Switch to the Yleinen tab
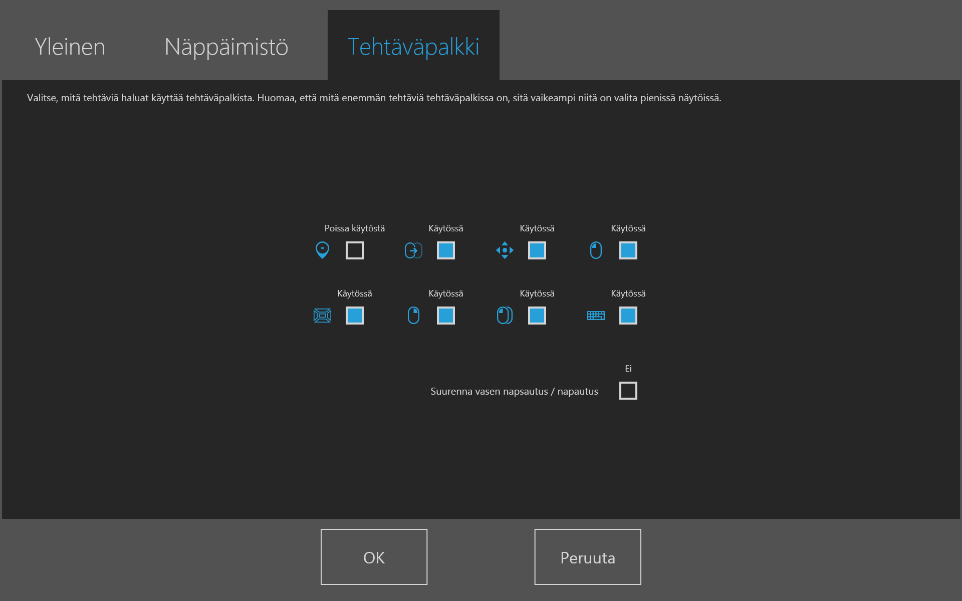 click(x=70, y=47)
